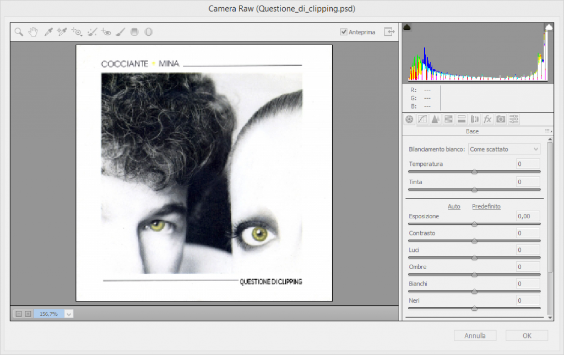Image resolution: width=564 pixels, height=355 pixels.
Task: Click the Predefinito link
Action: [486, 206]
